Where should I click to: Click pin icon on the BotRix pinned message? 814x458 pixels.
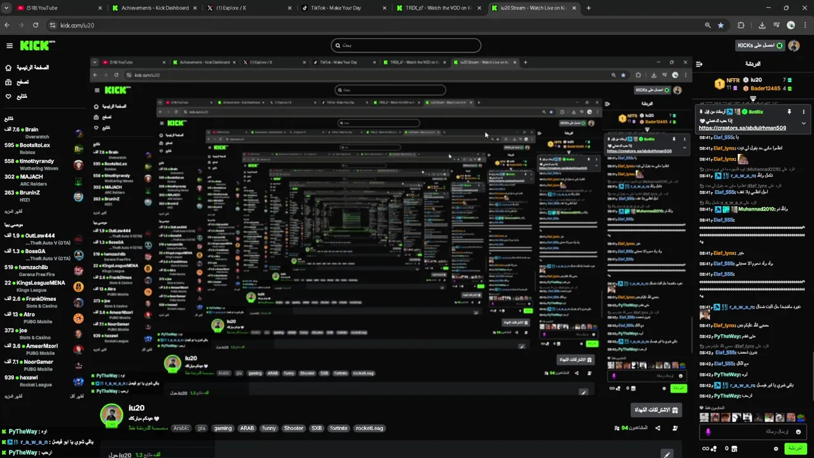[x=789, y=111]
